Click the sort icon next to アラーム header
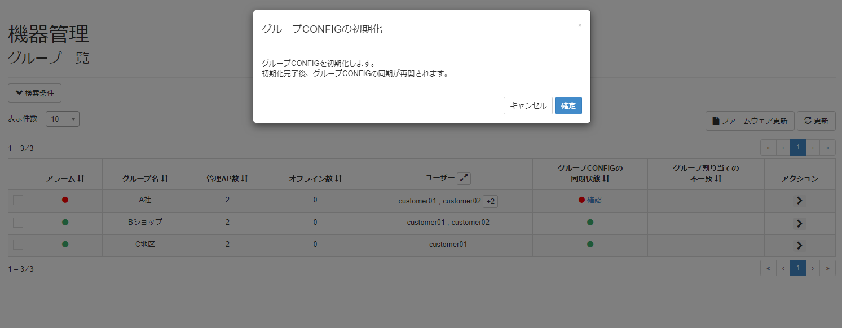 [x=81, y=177]
